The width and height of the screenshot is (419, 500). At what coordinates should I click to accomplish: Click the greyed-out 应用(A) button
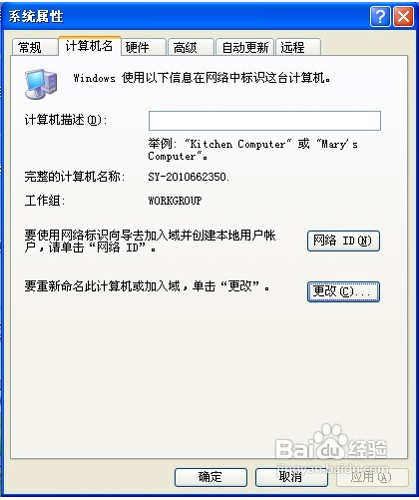tap(372, 477)
